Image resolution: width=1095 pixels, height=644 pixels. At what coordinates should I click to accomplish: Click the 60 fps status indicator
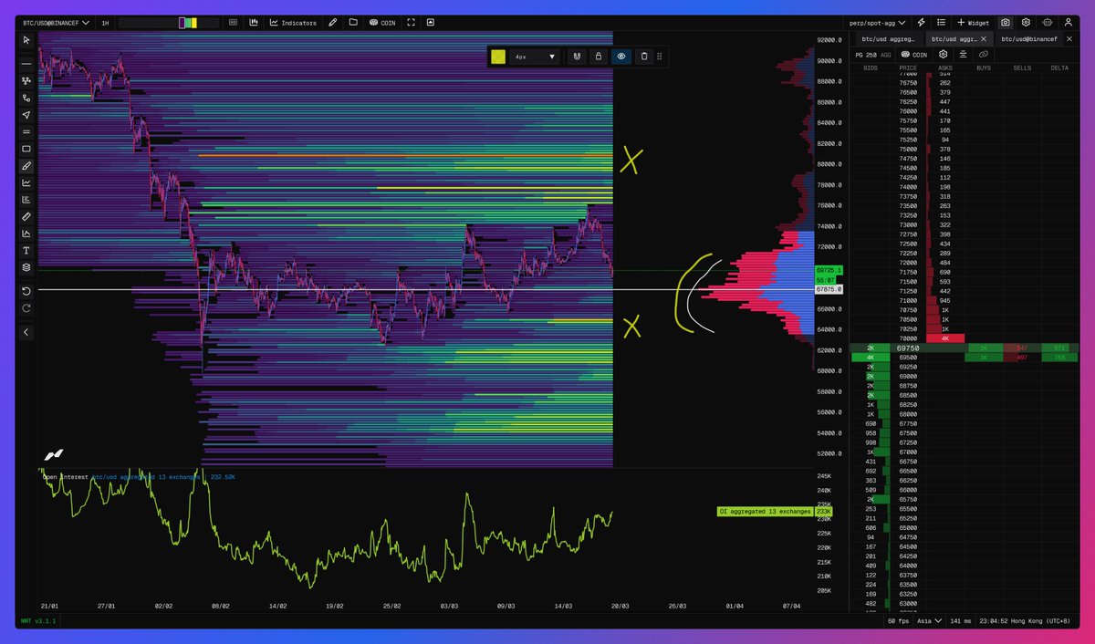[x=901, y=621]
